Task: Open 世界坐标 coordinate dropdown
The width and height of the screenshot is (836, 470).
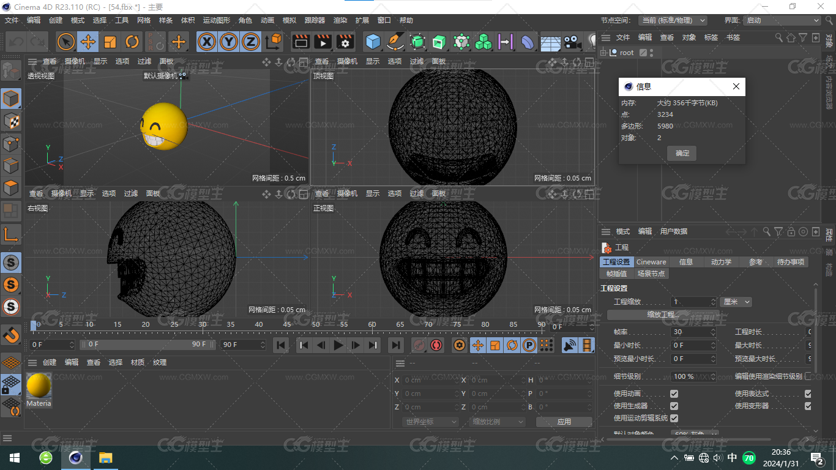Action: 431,422
